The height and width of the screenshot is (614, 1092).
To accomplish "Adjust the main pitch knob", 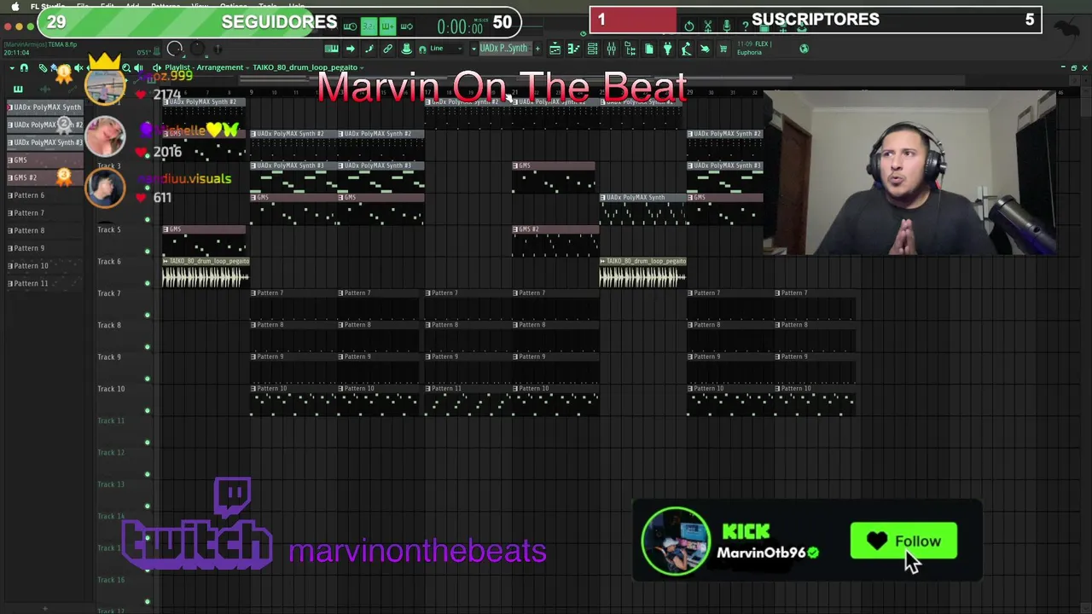I will pos(197,48).
